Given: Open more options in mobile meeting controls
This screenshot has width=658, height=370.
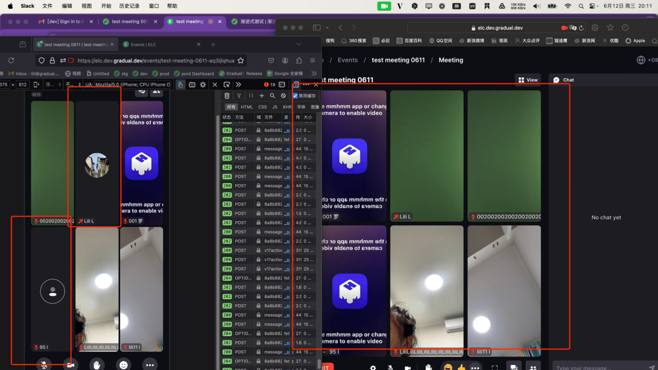Looking at the screenshot, I should [x=150, y=365].
